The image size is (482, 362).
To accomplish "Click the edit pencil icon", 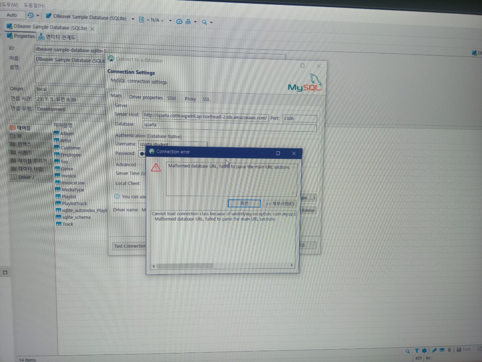I will tap(435, 350).
